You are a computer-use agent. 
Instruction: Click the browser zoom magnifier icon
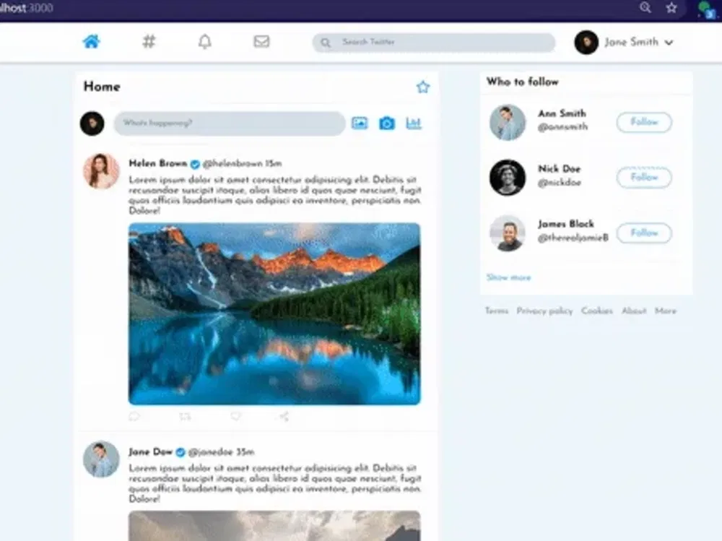[x=645, y=7]
